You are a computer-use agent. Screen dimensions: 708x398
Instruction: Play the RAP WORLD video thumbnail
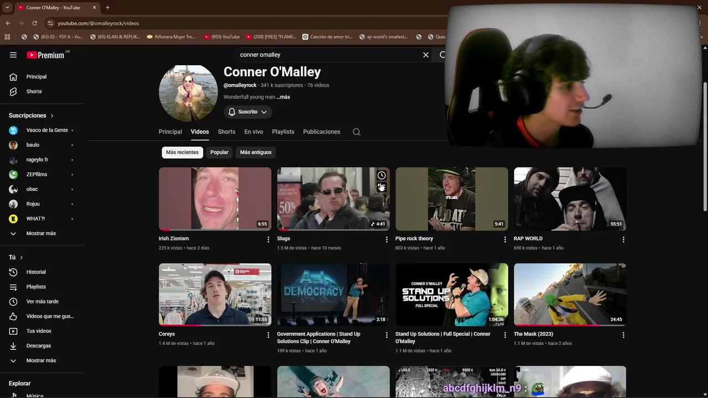click(570, 198)
